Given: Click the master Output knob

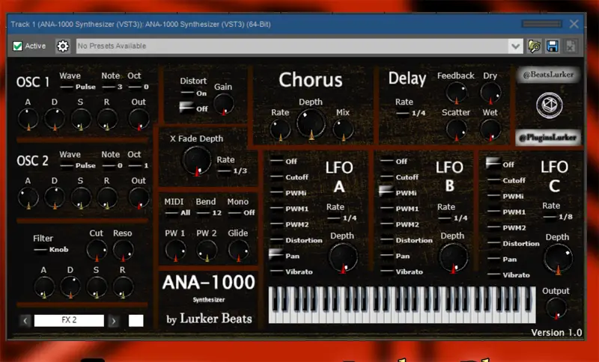Looking at the screenshot, I should pos(556,307).
